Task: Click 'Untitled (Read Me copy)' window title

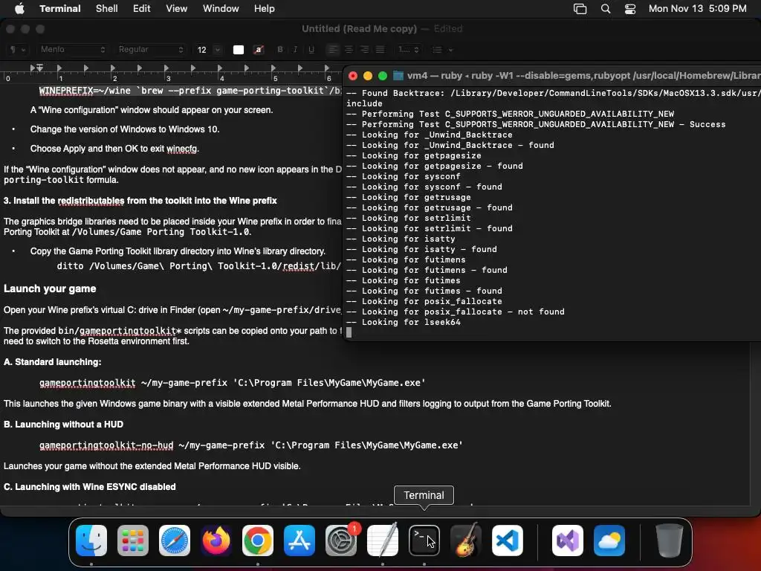Action: coord(359,29)
